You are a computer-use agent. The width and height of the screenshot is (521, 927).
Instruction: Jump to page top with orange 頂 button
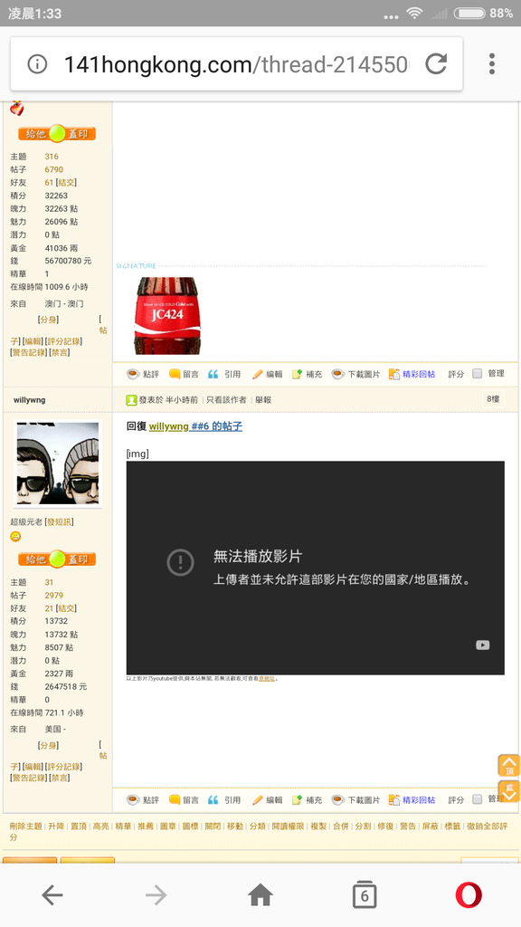click(508, 765)
